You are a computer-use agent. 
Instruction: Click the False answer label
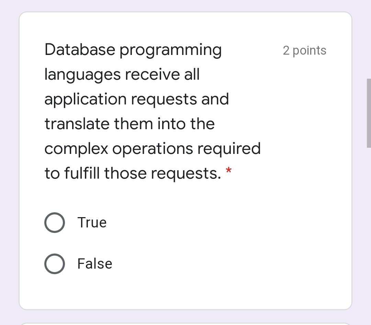(94, 264)
